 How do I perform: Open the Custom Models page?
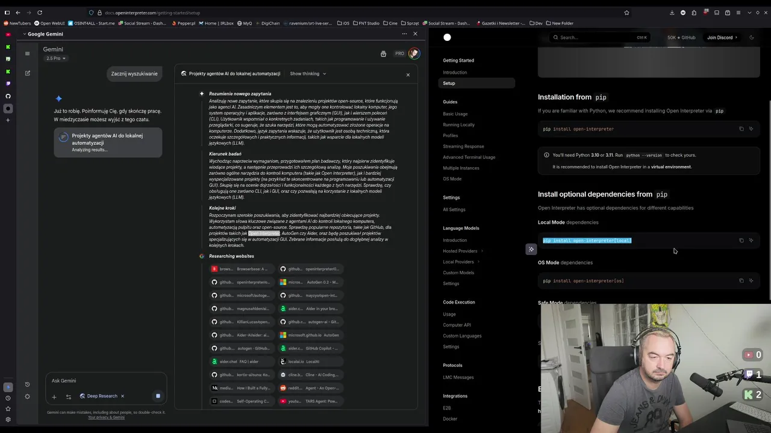pyautogui.click(x=458, y=272)
